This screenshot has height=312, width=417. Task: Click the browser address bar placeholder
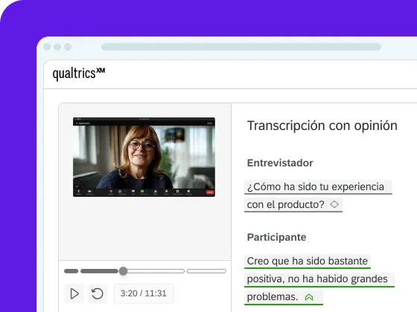pos(241,47)
